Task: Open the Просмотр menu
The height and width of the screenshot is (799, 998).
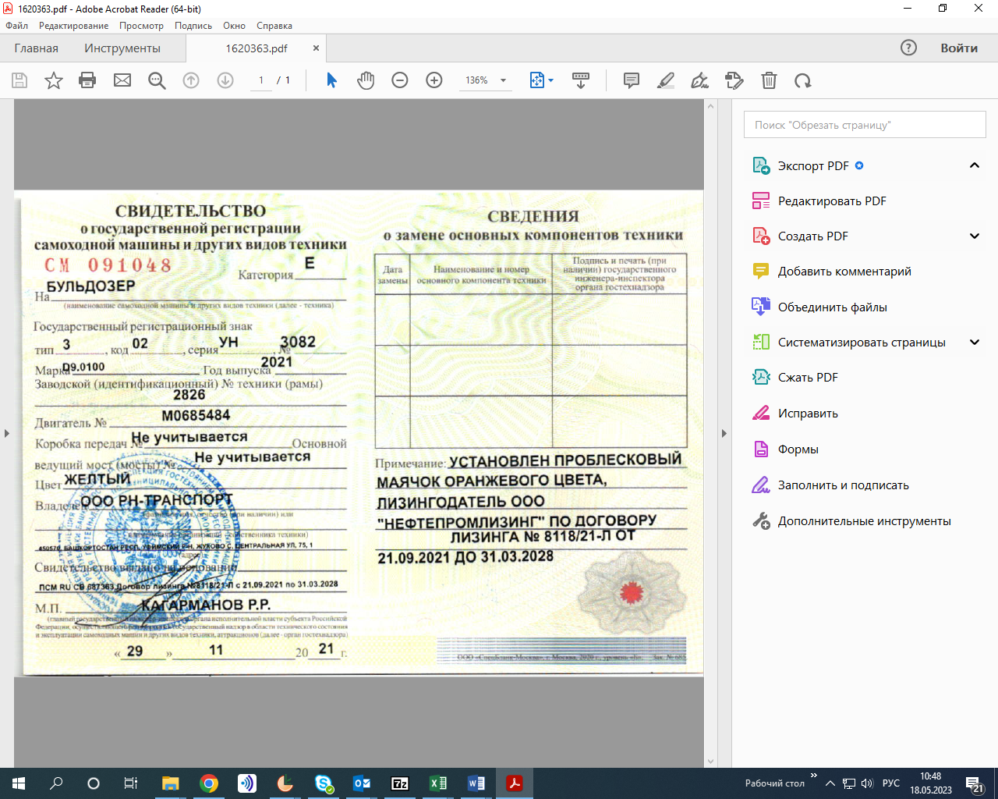Action: coord(141,26)
